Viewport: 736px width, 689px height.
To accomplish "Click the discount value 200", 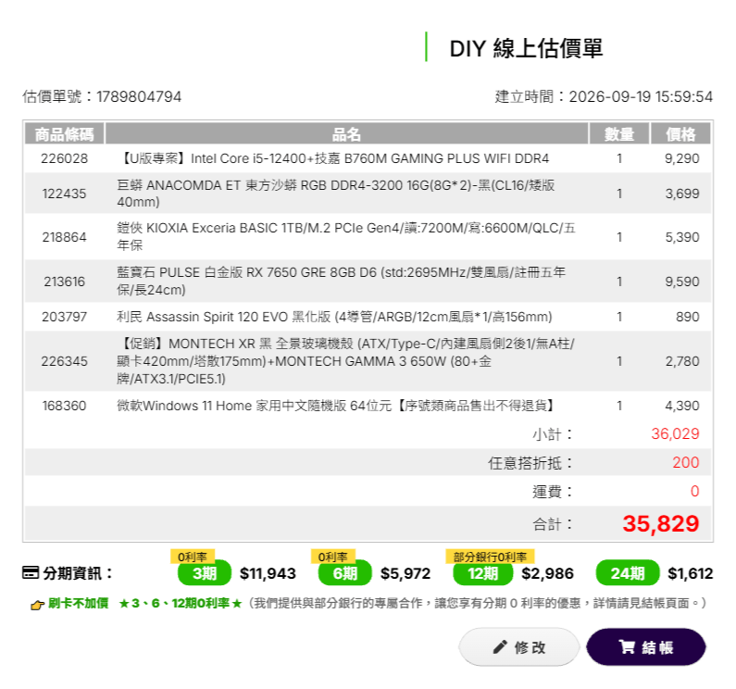I will [686, 463].
